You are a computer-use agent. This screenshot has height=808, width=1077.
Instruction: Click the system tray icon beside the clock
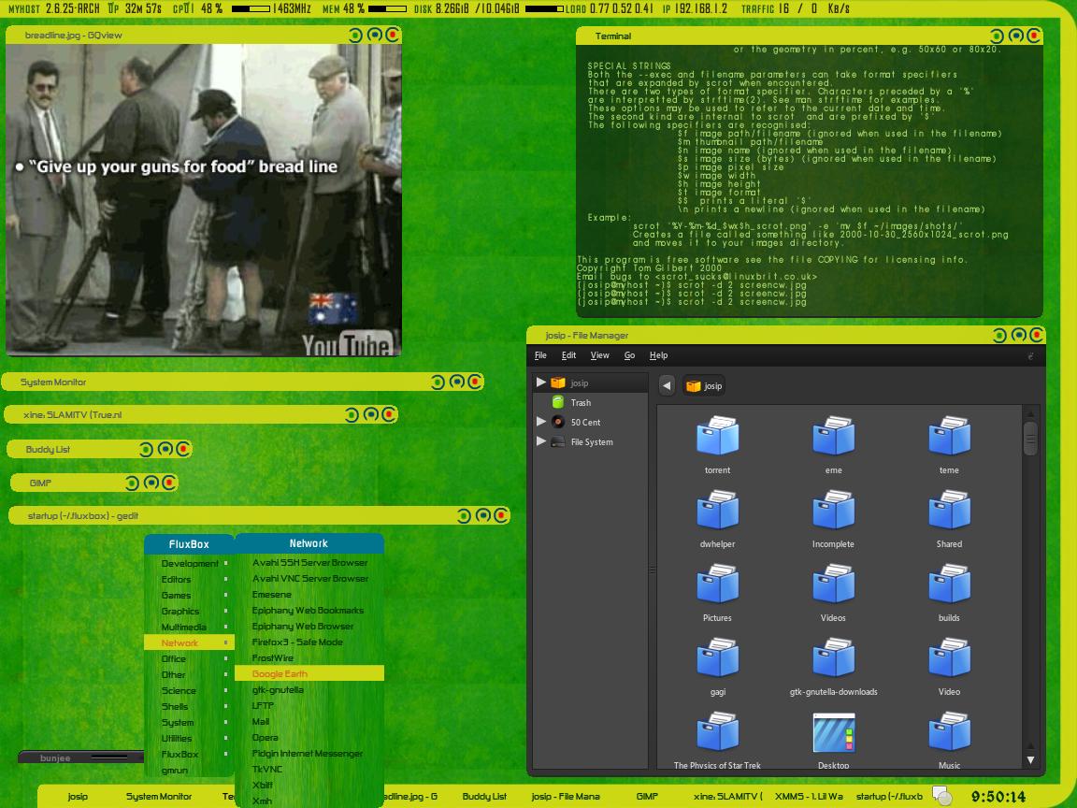[x=942, y=796]
